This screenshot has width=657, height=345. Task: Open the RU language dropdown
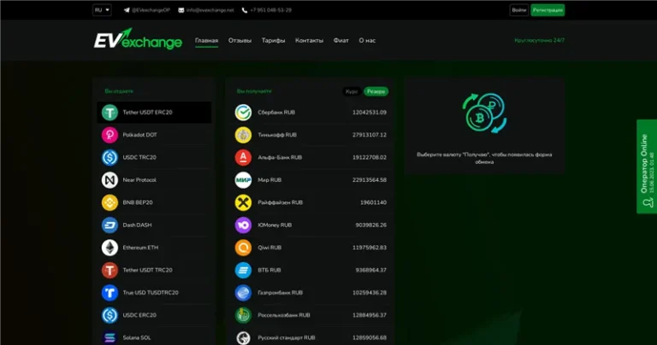pyautogui.click(x=102, y=10)
